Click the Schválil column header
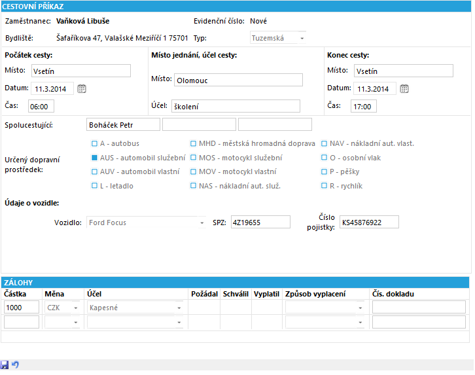The image size is (475, 375). point(236,294)
